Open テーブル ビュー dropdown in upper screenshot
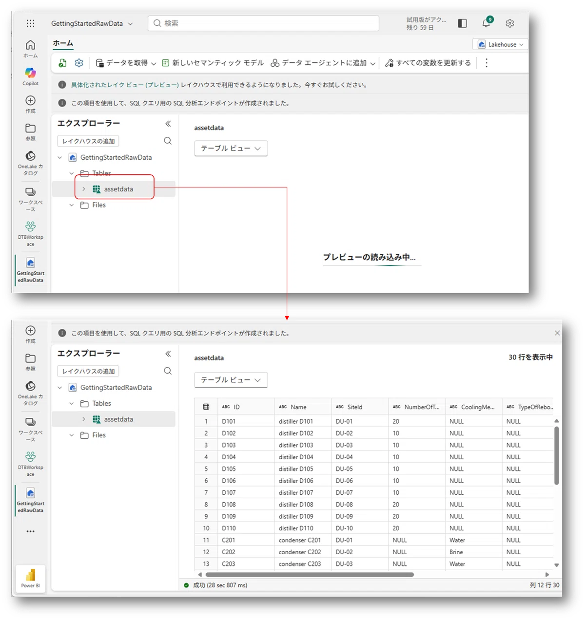The image size is (585, 620). (x=231, y=148)
